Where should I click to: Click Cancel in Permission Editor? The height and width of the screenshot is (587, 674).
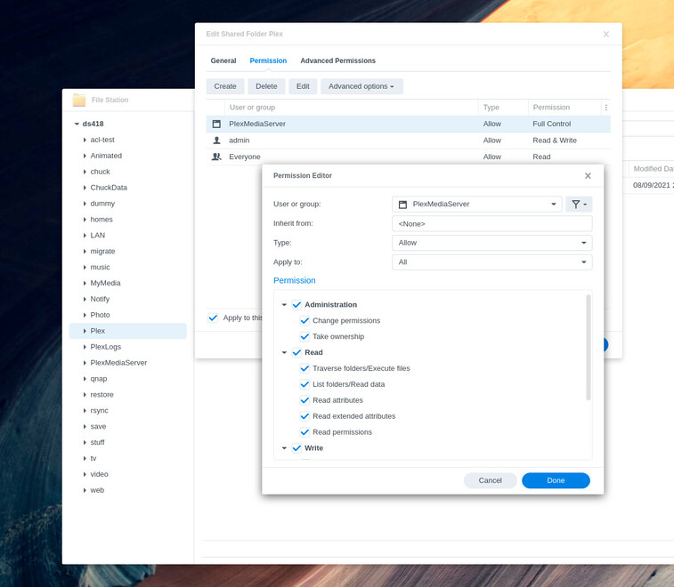pyautogui.click(x=490, y=480)
